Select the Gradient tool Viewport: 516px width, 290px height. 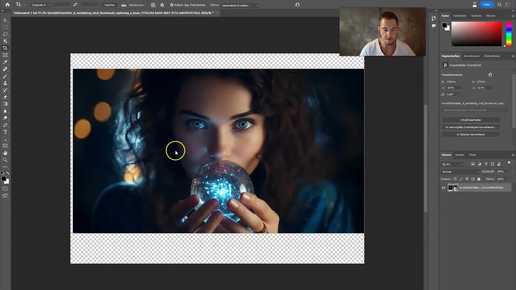pos(5,104)
